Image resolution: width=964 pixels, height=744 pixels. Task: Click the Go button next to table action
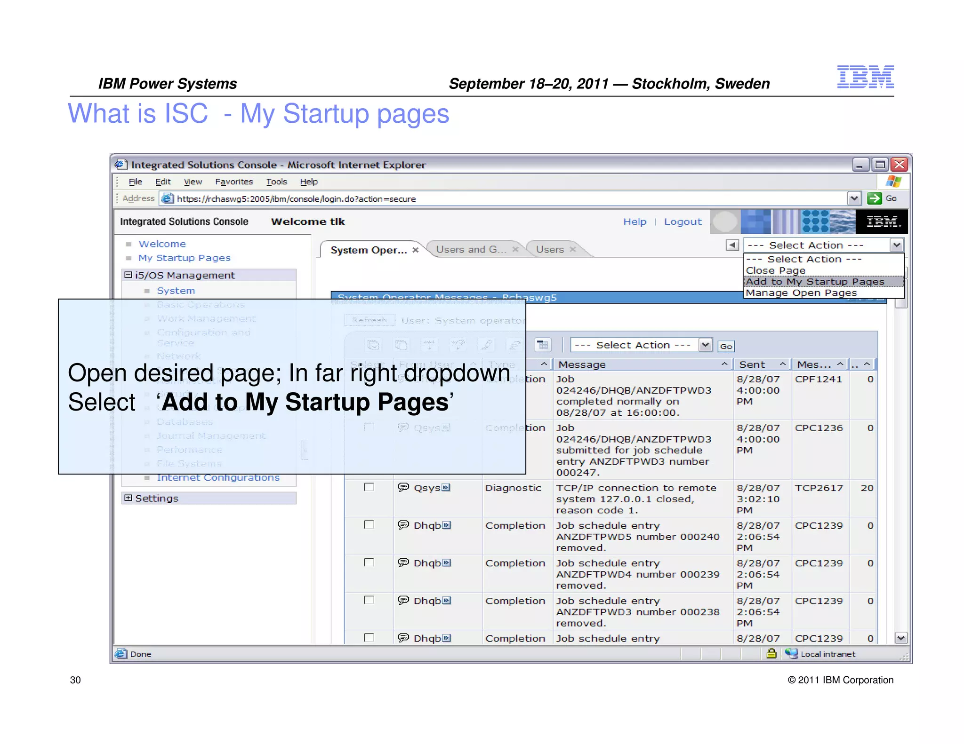click(x=726, y=346)
